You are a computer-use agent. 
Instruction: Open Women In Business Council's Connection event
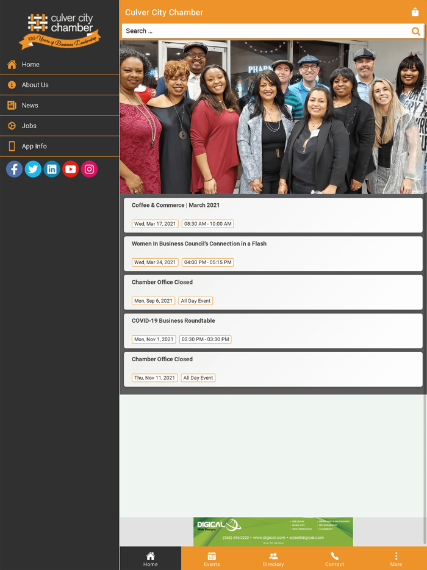click(273, 254)
